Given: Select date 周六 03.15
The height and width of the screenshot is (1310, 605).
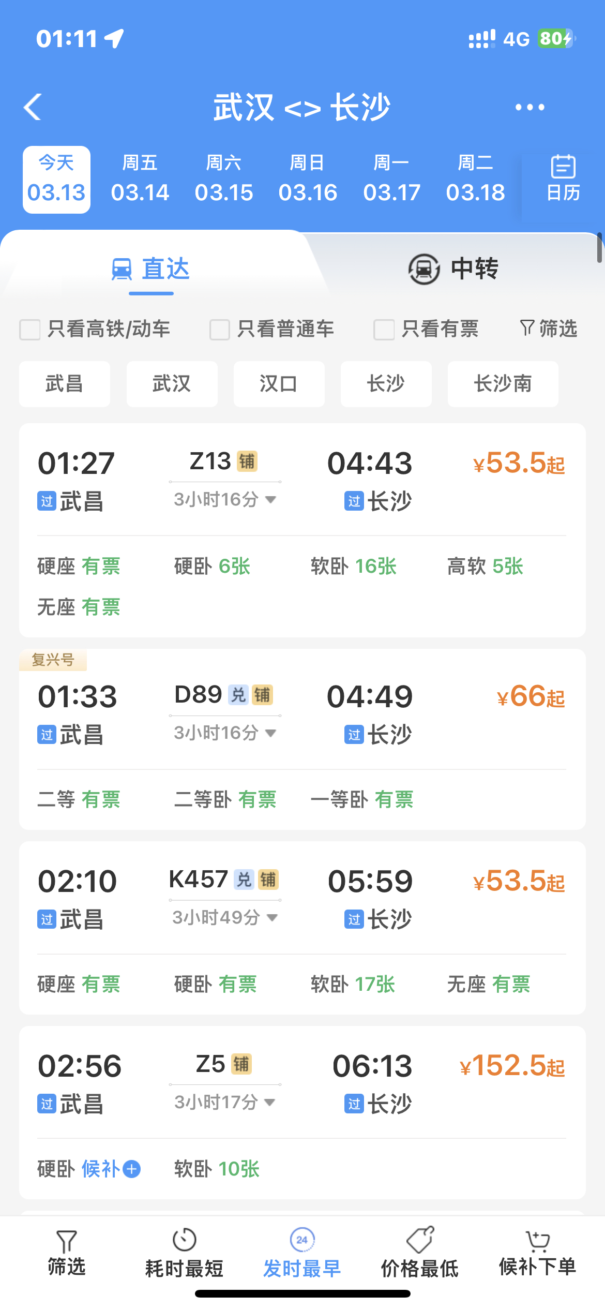Looking at the screenshot, I should [x=224, y=180].
